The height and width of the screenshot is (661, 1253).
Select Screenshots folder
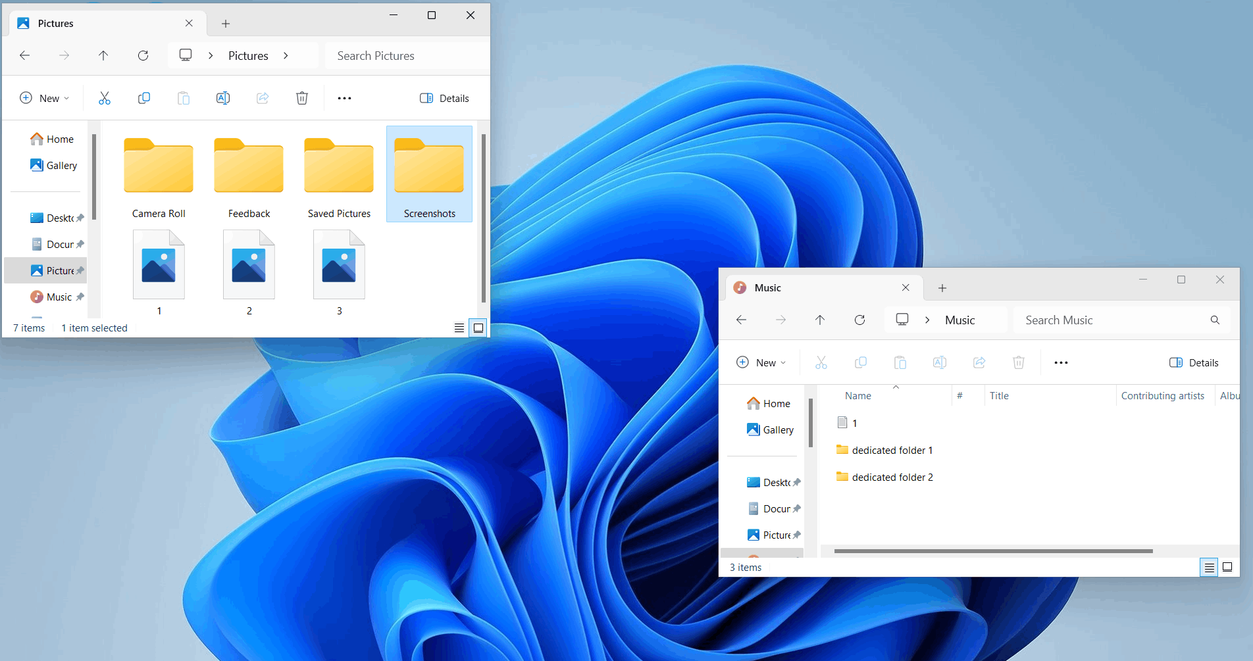click(429, 174)
